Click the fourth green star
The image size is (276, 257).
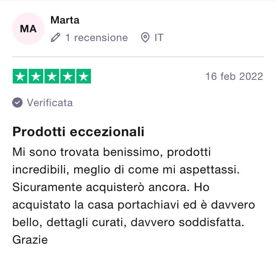(x=68, y=76)
